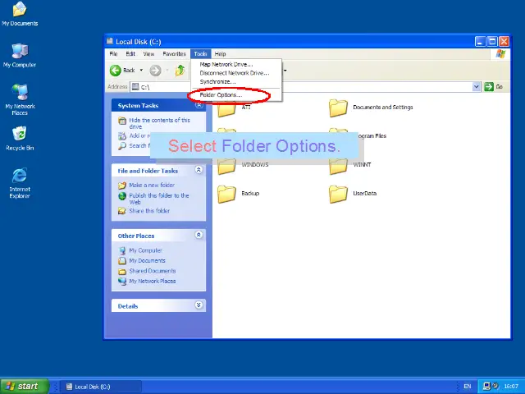The image size is (525, 394).
Task: Click the Windows flag logo in menu bar
Action: (501, 54)
